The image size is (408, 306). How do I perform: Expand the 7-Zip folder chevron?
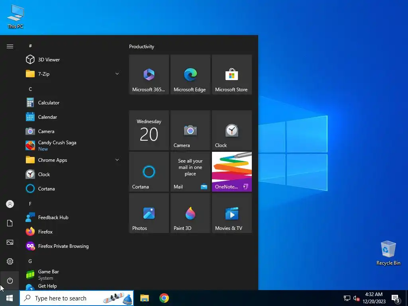117,74
